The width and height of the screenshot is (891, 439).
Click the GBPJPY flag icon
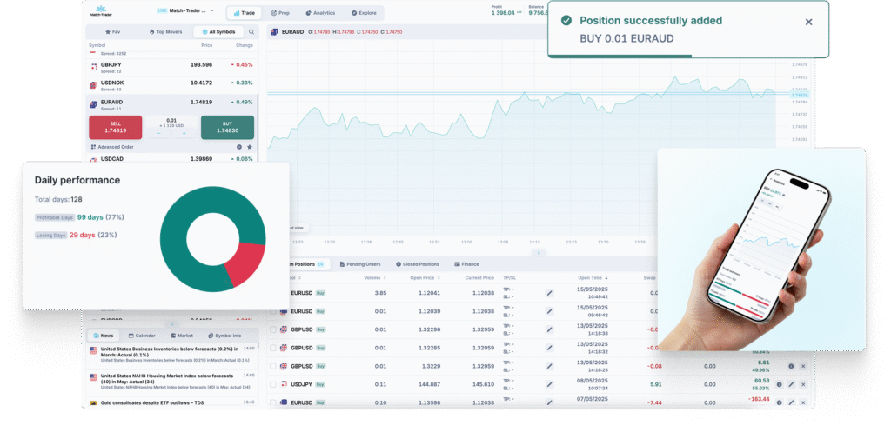[94, 68]
